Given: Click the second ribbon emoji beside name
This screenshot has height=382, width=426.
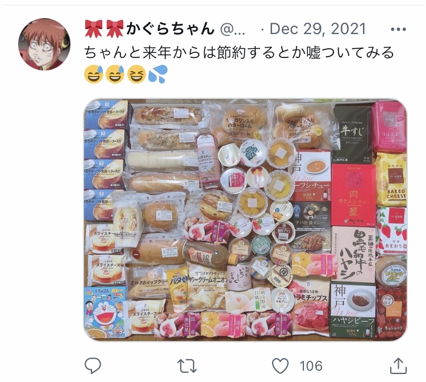Looking at the screenshot, I should [x=115, y=28].
